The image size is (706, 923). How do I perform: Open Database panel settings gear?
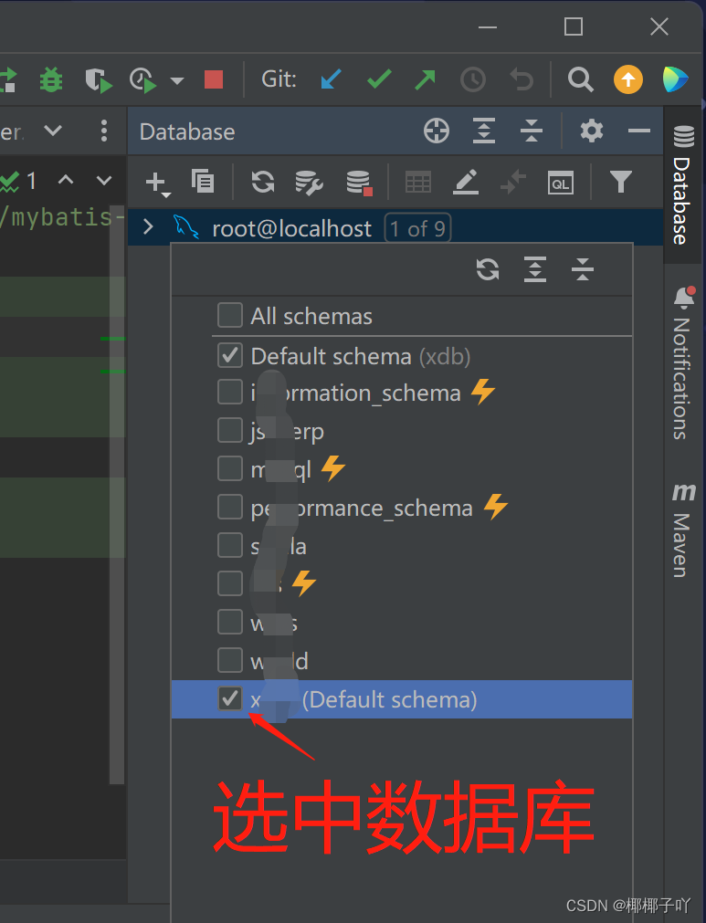(x=591, y=131)
